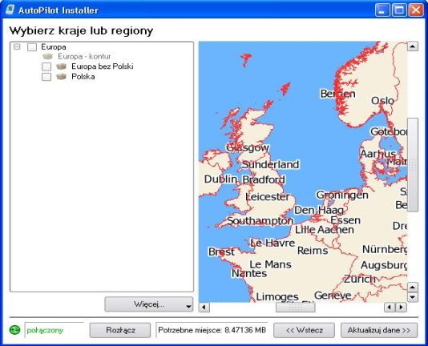This screenshot has width=428, height=346.
Task: Click the Aarhus map label
Action: pyautogui.click(x=378, y=154)
